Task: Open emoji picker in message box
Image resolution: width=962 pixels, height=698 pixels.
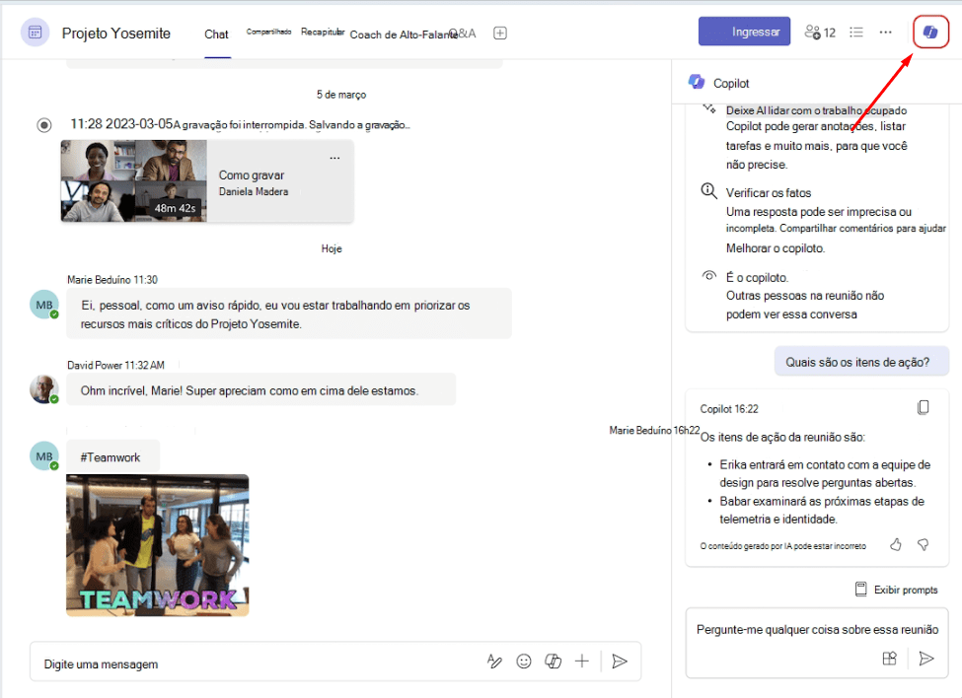Action: (524, 662)
